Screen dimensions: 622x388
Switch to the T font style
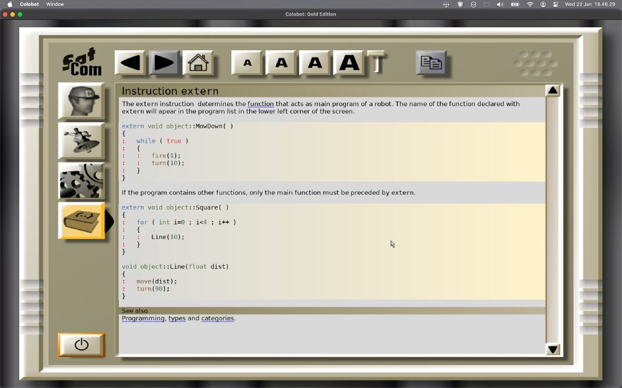click(x=377, y=61)
